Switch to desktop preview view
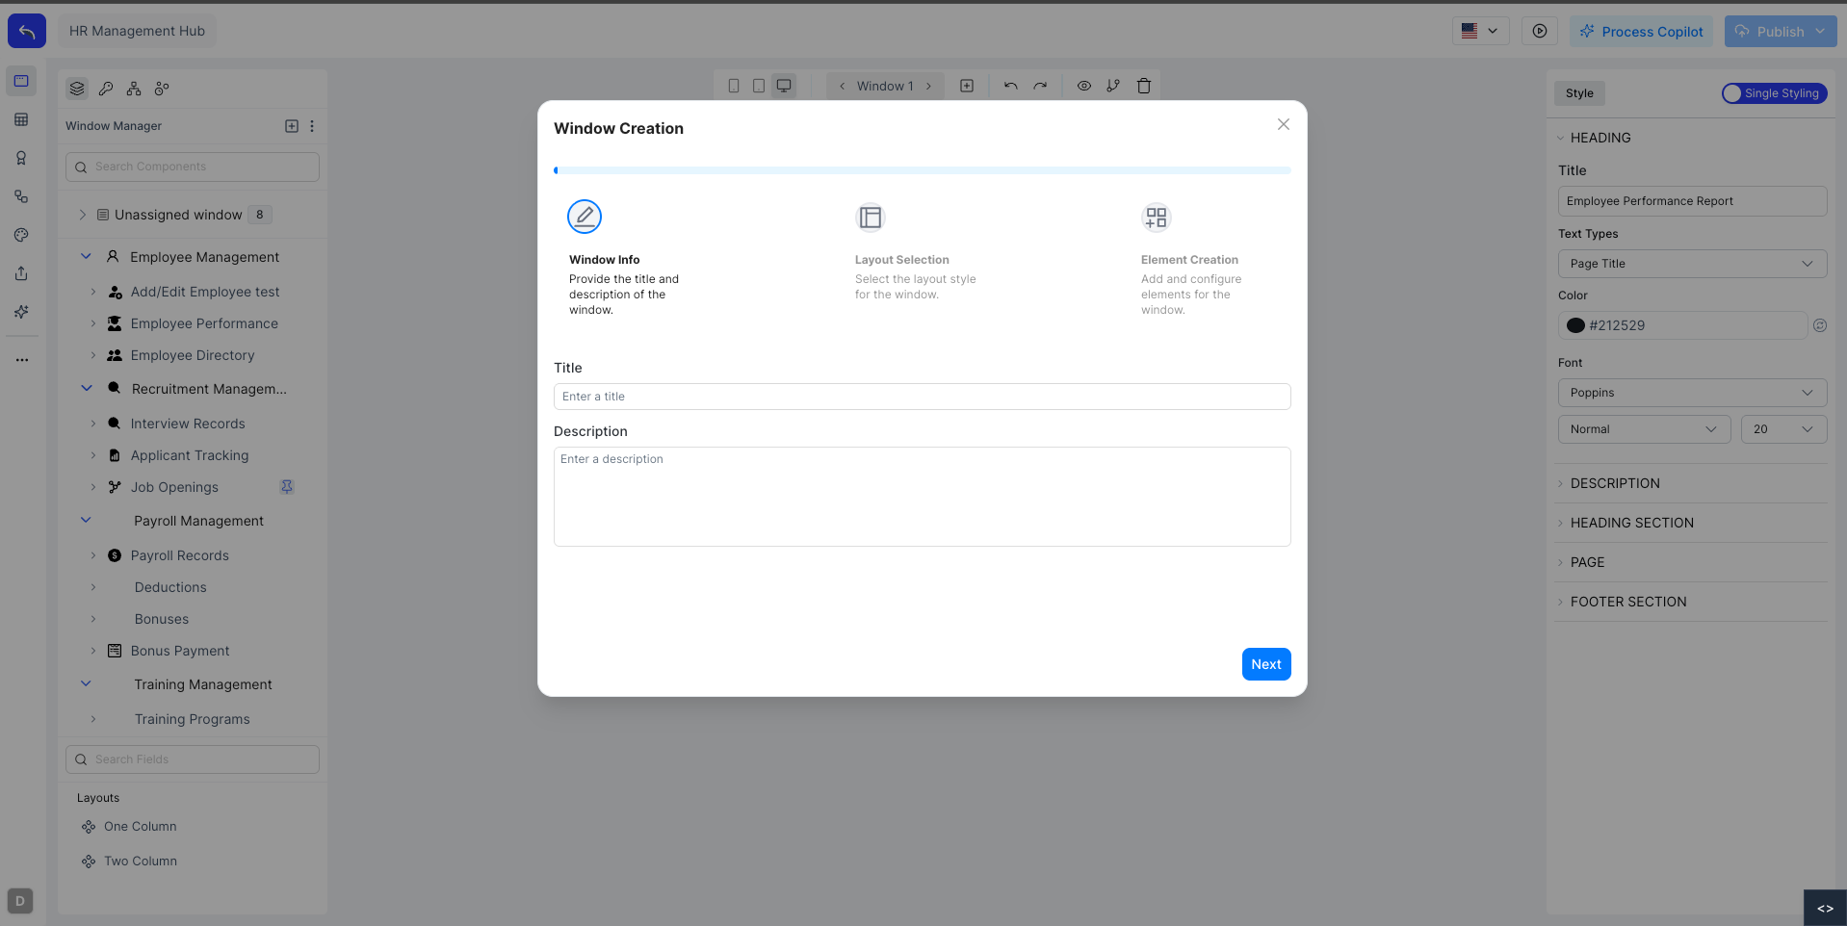Screen dimensions: 1847x926 (784, 85)
